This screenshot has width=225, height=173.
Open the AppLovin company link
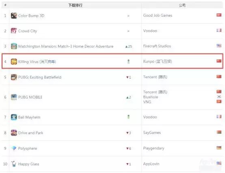151,164
